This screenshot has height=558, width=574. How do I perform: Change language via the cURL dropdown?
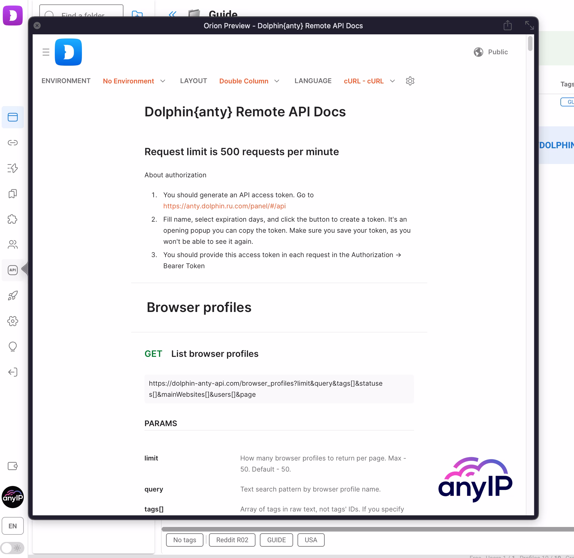pyautogui.click(x=369, y=81)
